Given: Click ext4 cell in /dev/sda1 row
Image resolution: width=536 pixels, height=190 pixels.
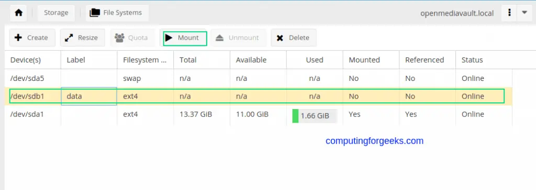Looking at the screenshot, I should 146,114.
